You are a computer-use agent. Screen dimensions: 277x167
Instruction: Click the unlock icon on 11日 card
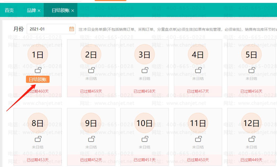(x=198, y=139)
